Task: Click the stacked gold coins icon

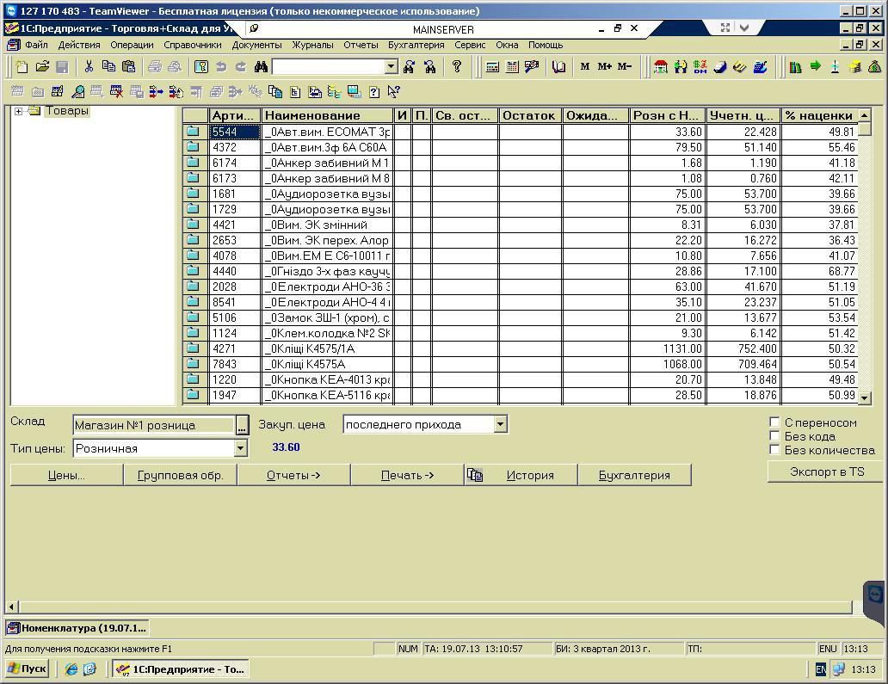Action: coord(854,67)
